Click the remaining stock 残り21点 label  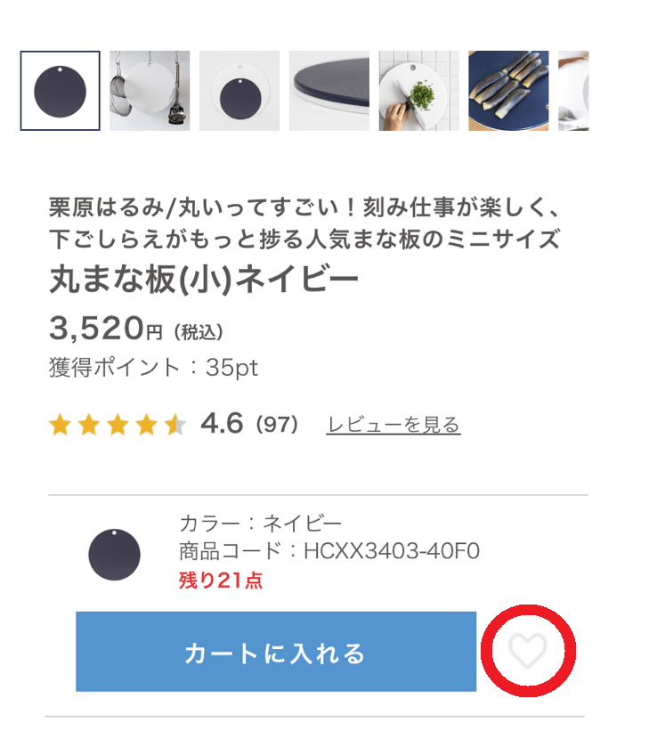click(221, 580)
